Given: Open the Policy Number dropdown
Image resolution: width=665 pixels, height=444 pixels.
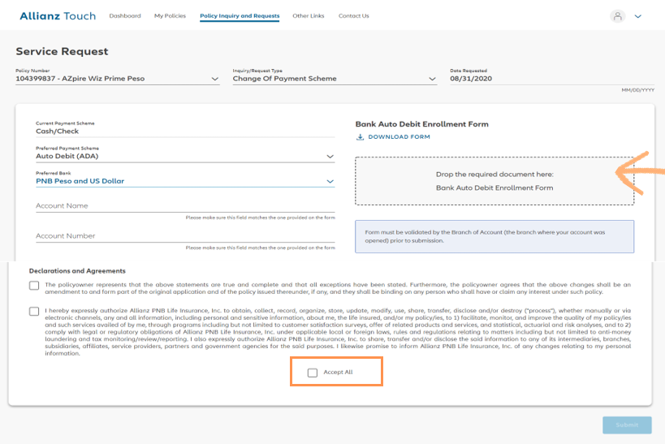Looking at the screenshot, I should point(214,79).
